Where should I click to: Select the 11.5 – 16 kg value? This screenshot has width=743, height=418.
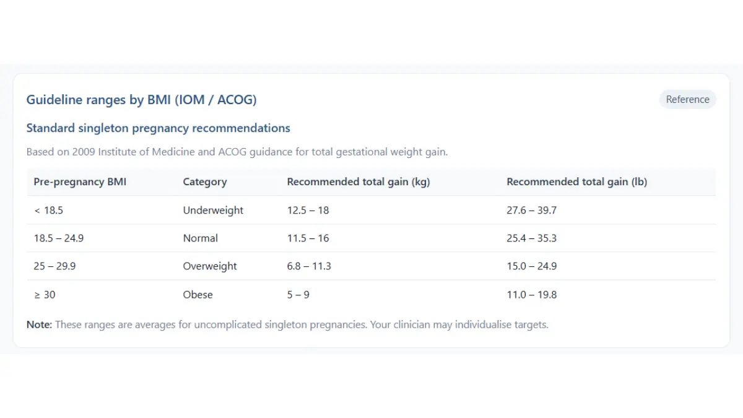coord(308,238)
